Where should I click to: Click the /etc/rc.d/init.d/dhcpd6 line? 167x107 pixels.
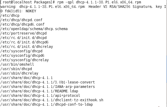(x=23, y=42)
